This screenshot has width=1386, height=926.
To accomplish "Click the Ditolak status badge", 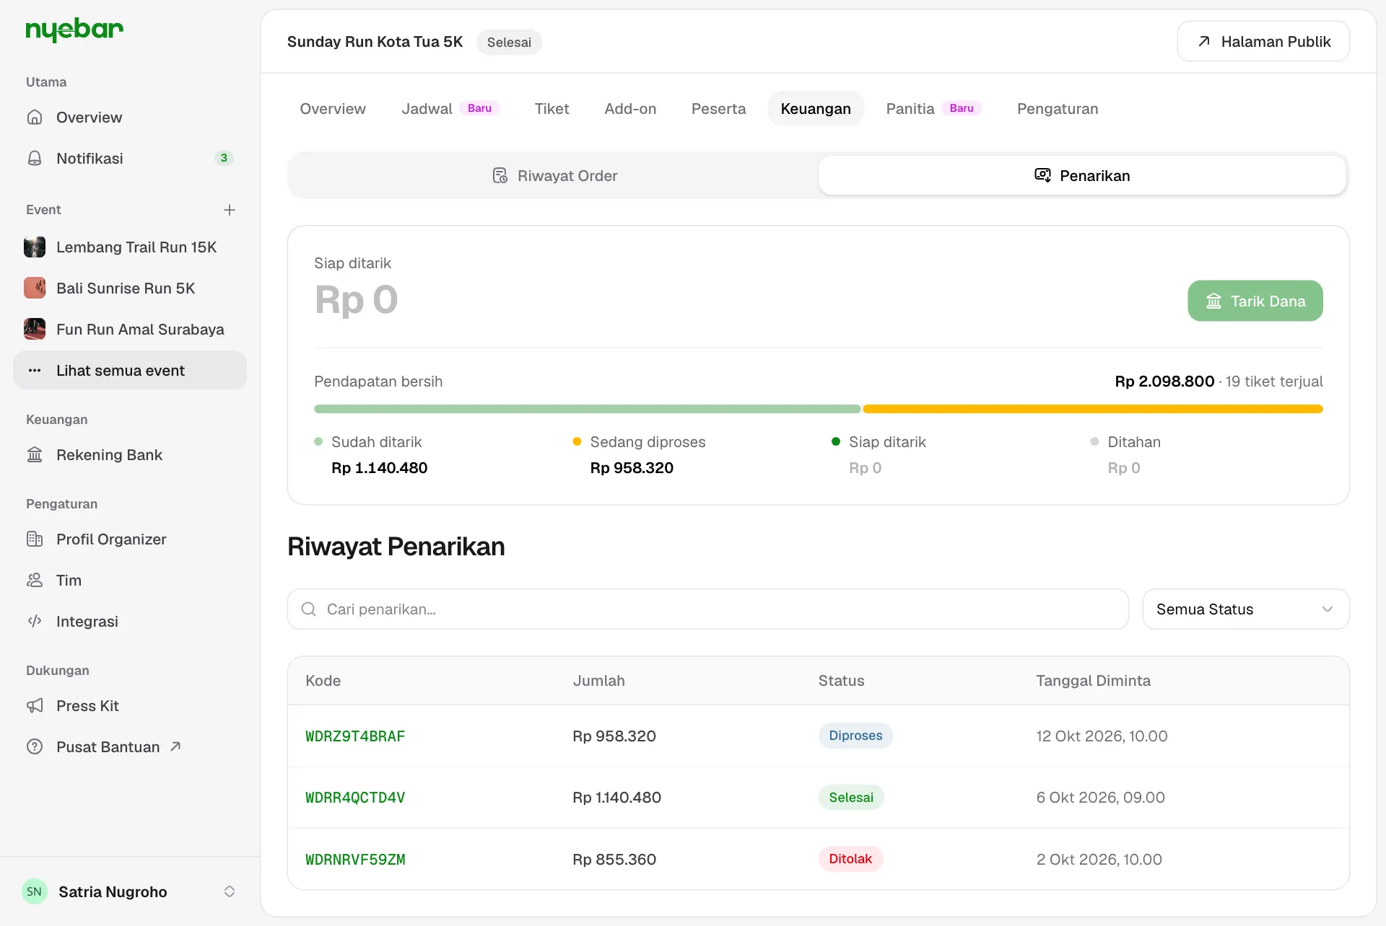I will [x=850, y=859].
